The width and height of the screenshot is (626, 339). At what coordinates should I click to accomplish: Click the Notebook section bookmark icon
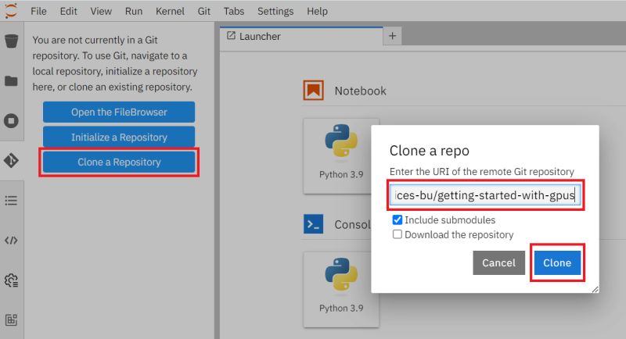coord(314,91)
